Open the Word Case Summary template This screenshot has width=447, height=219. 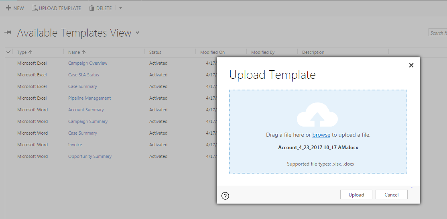pyautogui.click(x=82, y=133)
